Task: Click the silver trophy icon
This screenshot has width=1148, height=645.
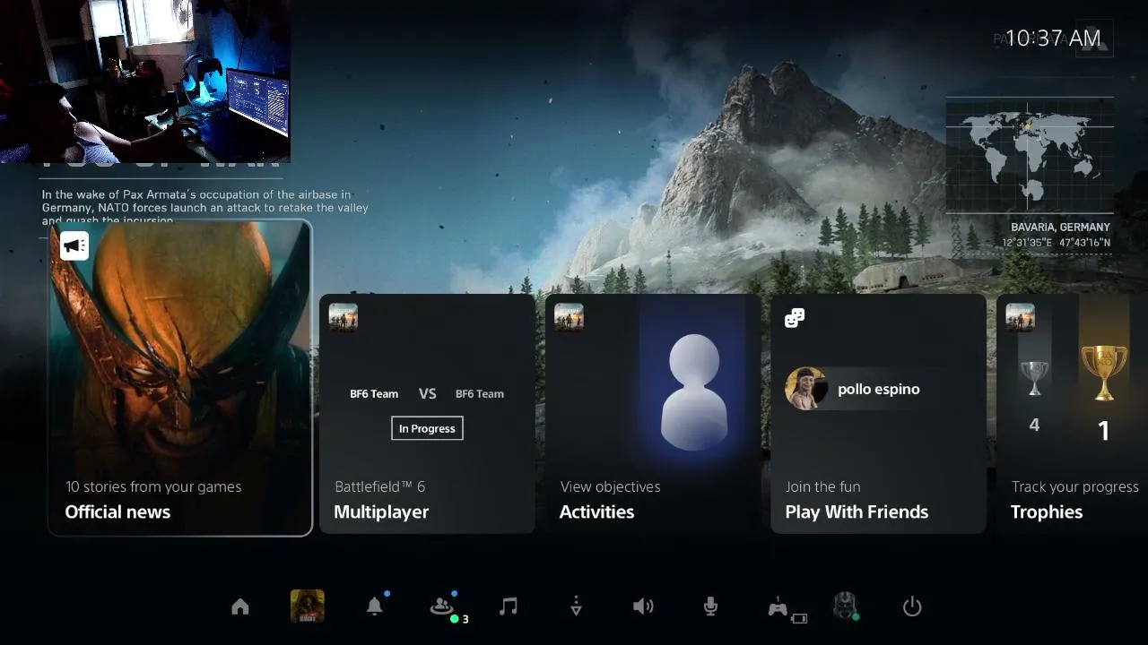Action: tap(1034, 378)
